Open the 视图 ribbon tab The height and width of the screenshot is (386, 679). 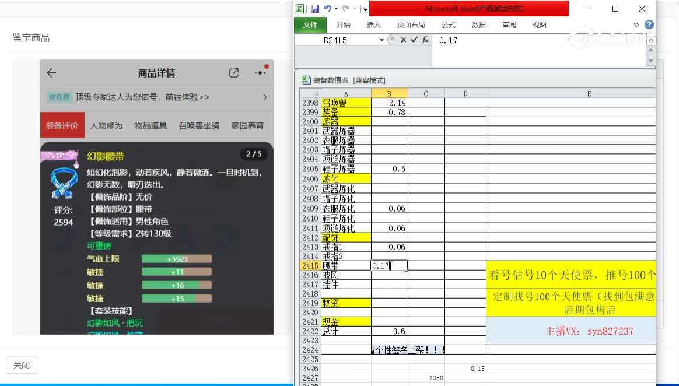pos(539,25)
